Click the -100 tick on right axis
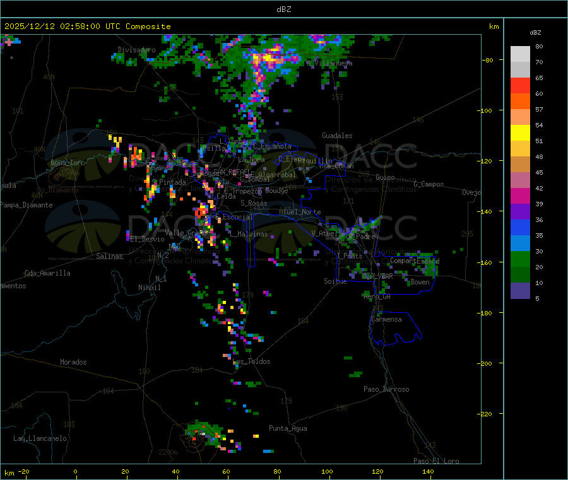The height and width of the screenshot is (480, 568). point(484,110)
